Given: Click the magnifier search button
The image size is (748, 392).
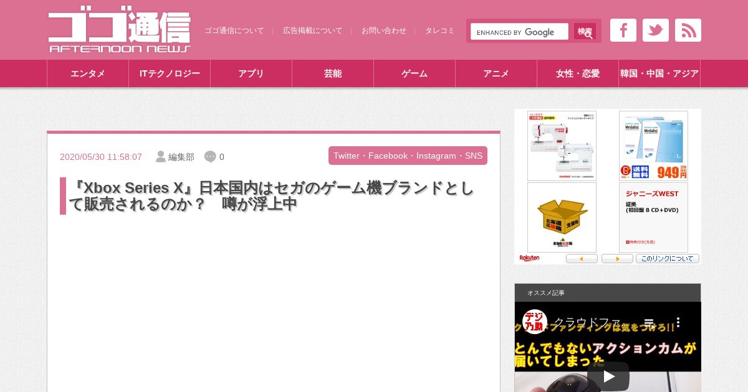Looking at the screenshot, I should [585, 32].
